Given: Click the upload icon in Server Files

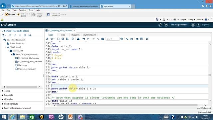Looking at the screenshot, I should [x=20, y=35].
